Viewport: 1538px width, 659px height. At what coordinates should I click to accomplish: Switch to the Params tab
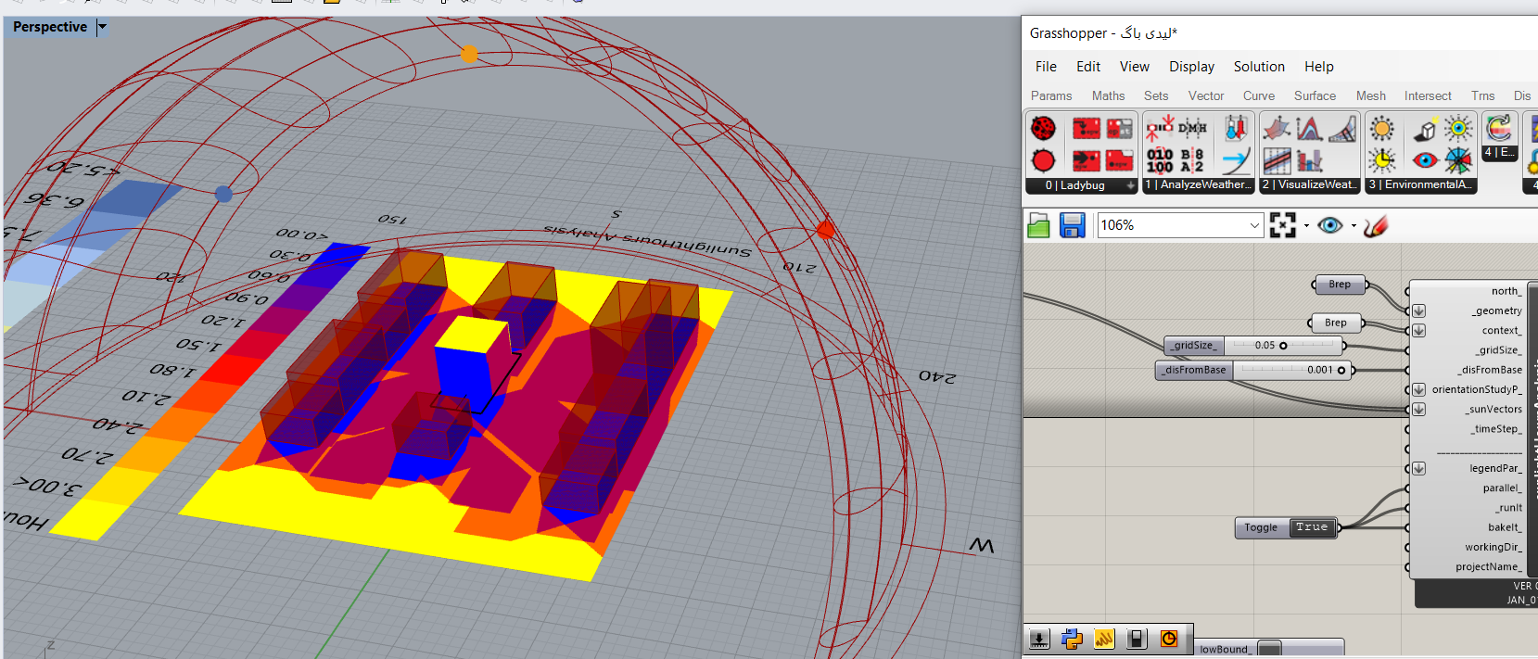(x=1051, y=95)
